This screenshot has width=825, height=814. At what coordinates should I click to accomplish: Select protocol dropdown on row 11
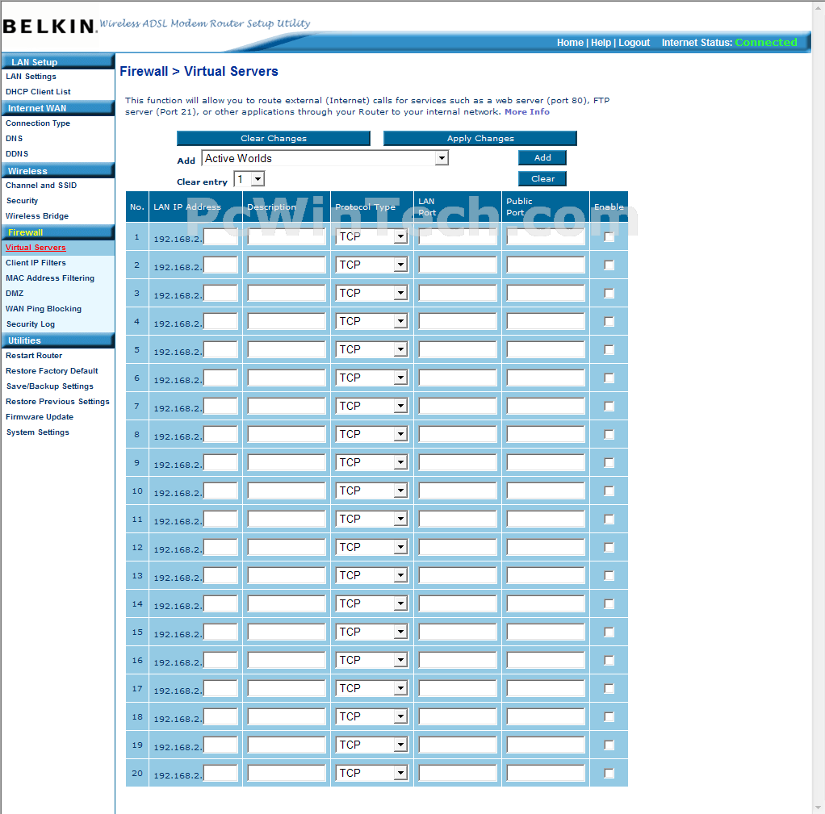[x=371, y=519]
